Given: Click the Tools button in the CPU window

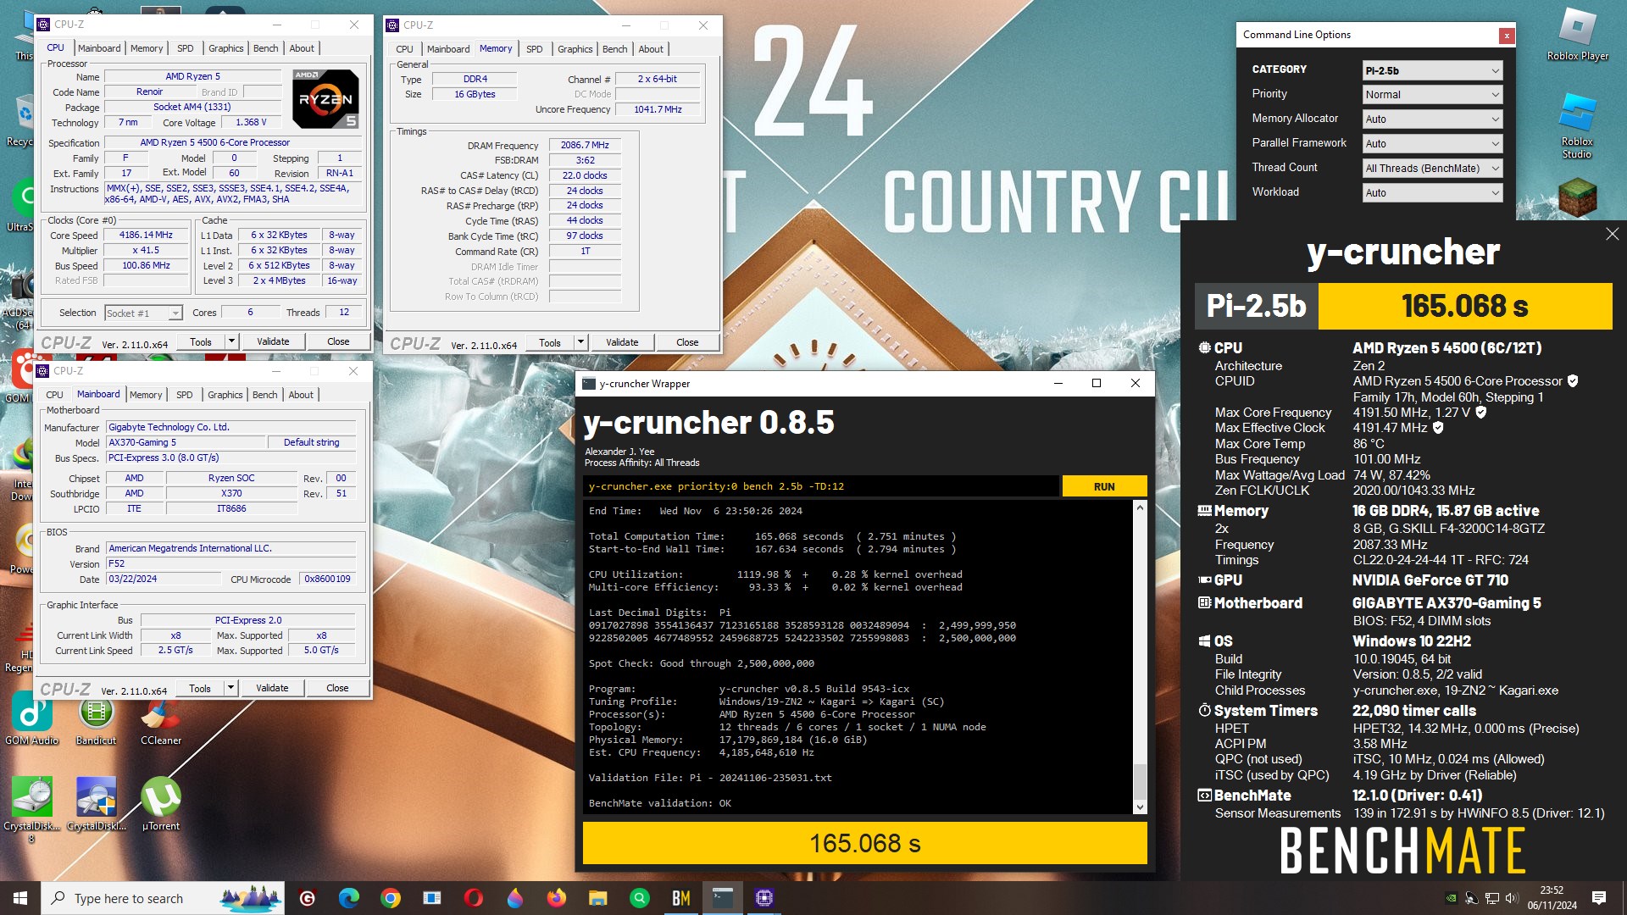Looking at the screenshot, I should point(201,341).
